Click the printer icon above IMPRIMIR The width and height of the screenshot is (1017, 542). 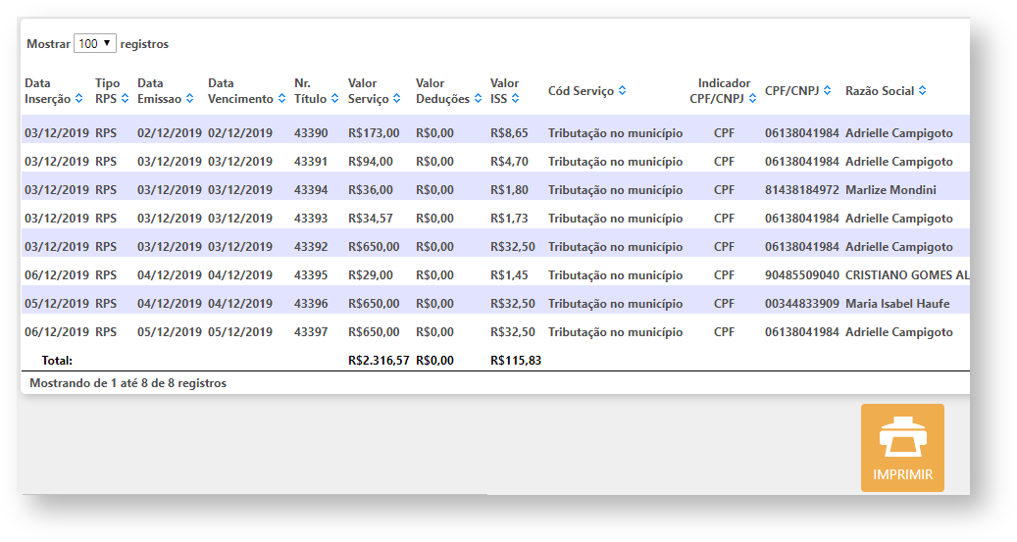coord(901,437)
